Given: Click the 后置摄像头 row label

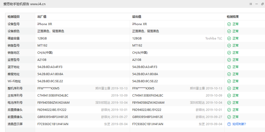Looking at the screenshot, I should (x=15, y=110).
